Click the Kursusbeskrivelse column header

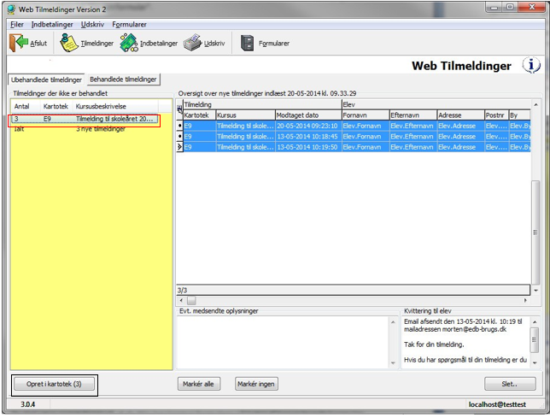pos(115,106)
